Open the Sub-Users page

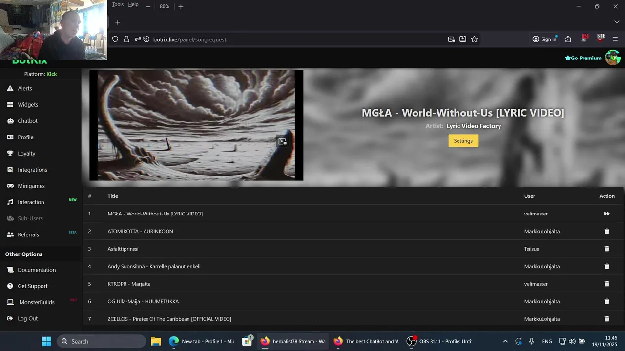(30, 218)
